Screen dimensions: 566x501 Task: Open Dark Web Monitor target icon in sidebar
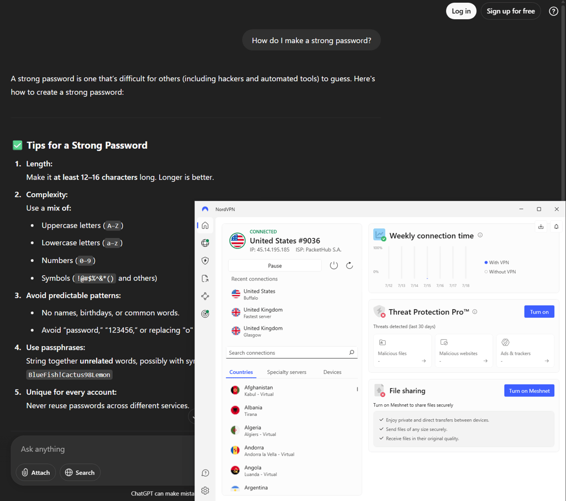(205, 314)
